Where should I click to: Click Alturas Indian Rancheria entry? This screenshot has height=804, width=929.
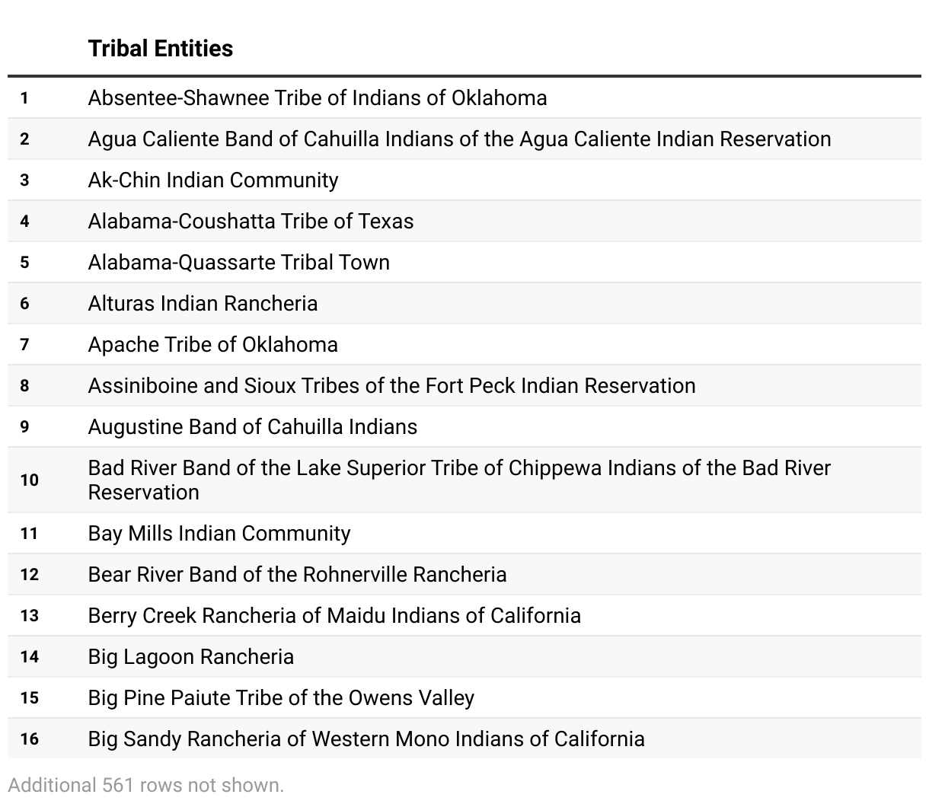[x=203, y=304]
